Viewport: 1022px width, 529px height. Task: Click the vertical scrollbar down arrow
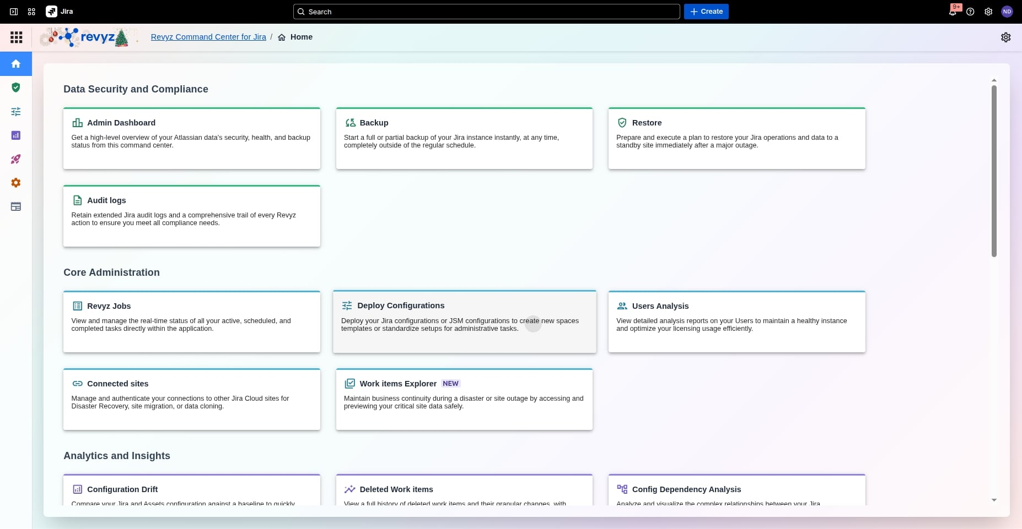click(994, 500)
